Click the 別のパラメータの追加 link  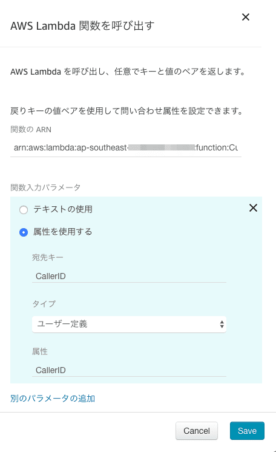[53, 399]
